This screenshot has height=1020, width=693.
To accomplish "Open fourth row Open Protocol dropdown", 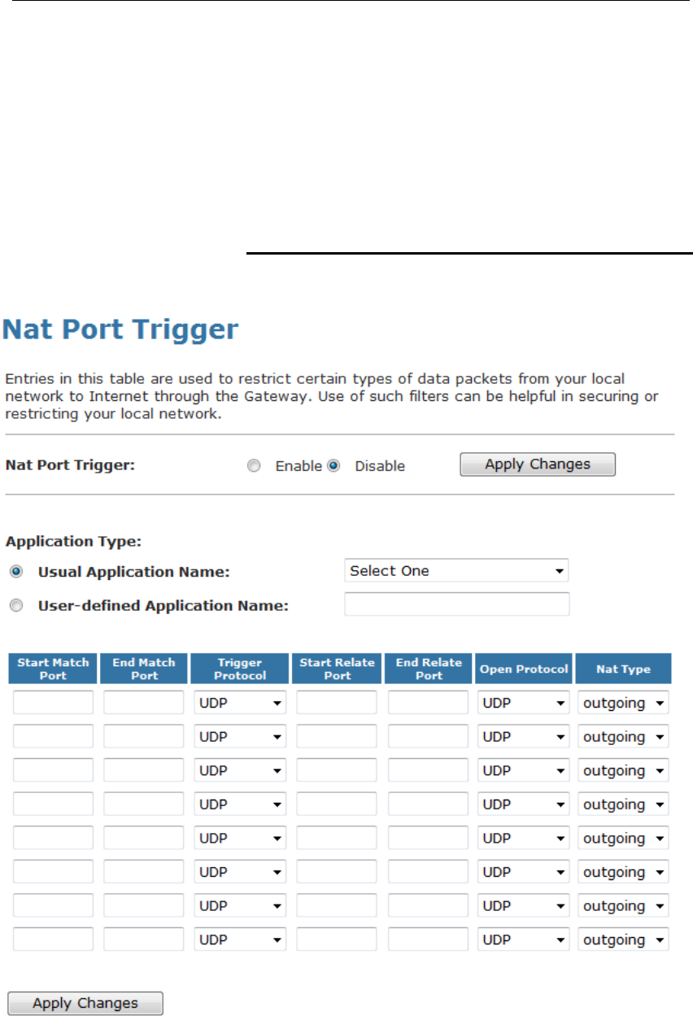I will pyautogui.click(x=523, y=804).
